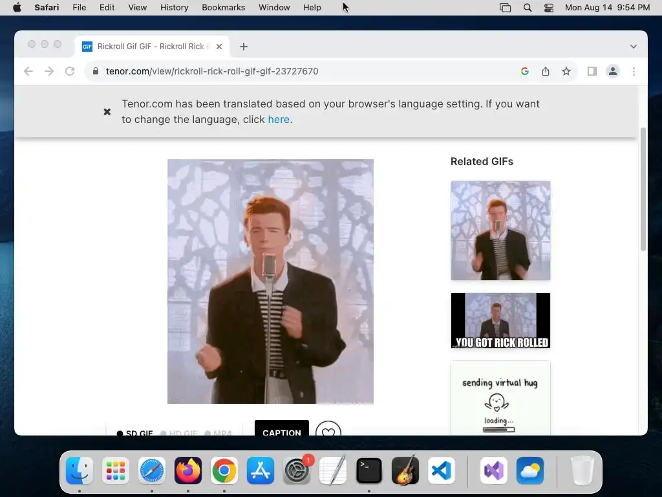The width and height of the screenshot is (662, 497).
Task: Open Safari from the dock
Action: [x=152, y=470]
